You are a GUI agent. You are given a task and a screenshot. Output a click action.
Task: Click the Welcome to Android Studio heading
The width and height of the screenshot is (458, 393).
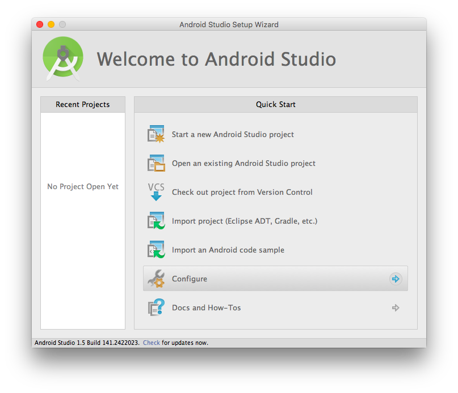216,59
